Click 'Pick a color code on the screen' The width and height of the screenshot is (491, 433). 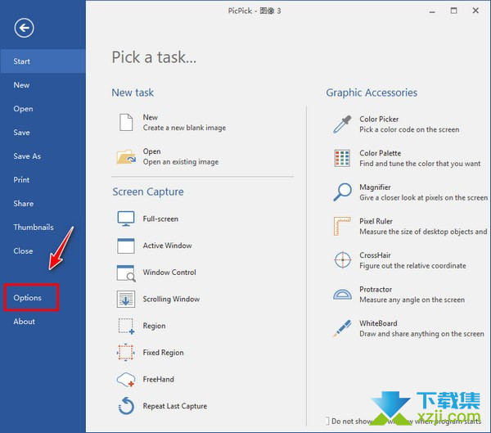pyautogui.click(x=409, y=129)
